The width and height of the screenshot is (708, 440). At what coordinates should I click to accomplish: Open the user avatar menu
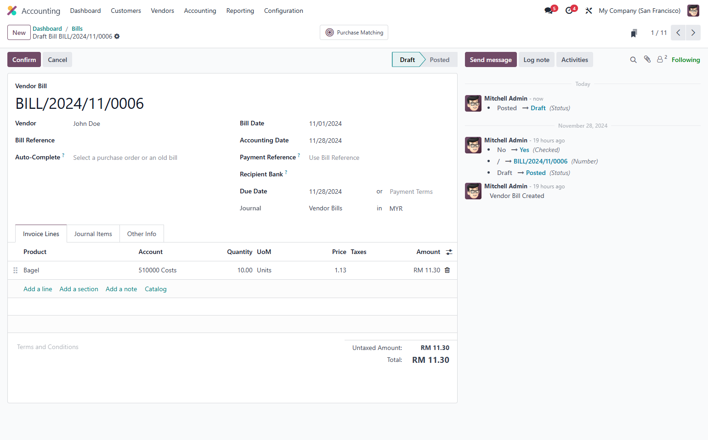693,11
